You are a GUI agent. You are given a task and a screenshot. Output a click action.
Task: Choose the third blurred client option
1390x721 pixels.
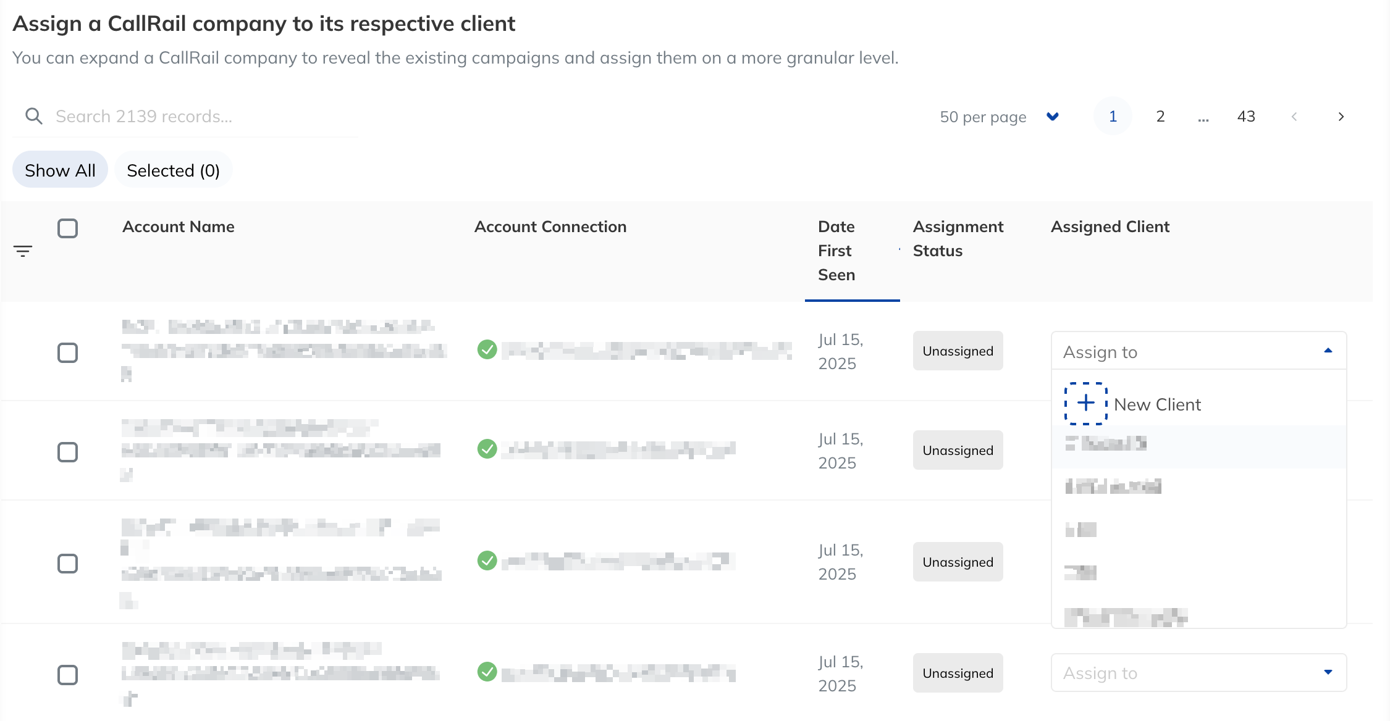pos(1198,530)
